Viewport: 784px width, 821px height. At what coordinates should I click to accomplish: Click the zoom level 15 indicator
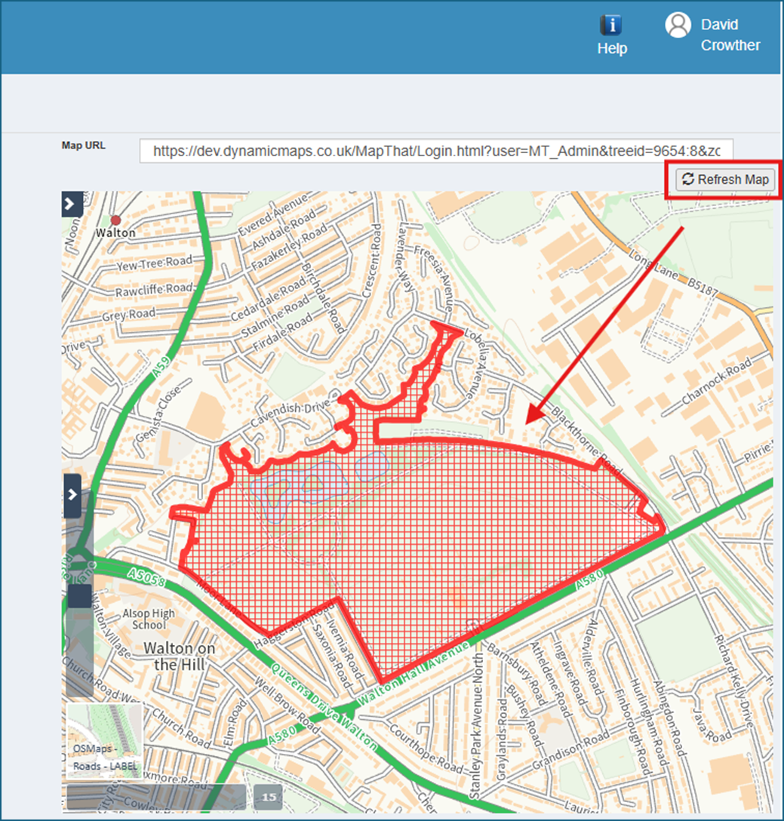pos(269,797)
